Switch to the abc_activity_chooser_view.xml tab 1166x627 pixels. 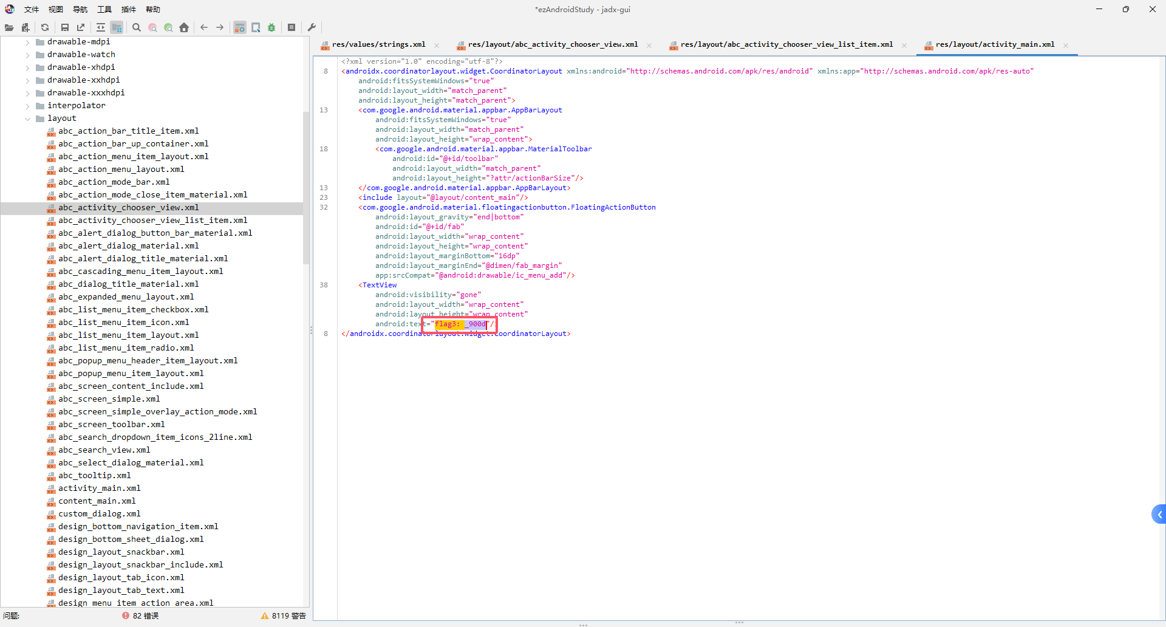pyautogui.click(x=553, y=44)
